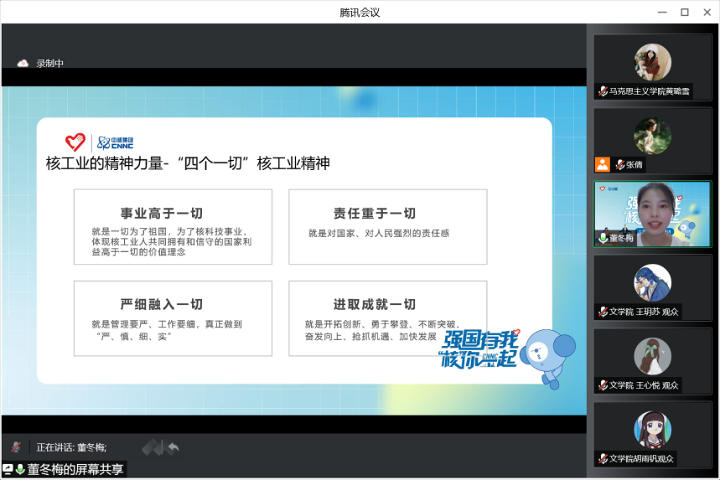Click the 录制中 recording status text
Image resolution: width=720 pixels, height=480 pixels.
49,63
